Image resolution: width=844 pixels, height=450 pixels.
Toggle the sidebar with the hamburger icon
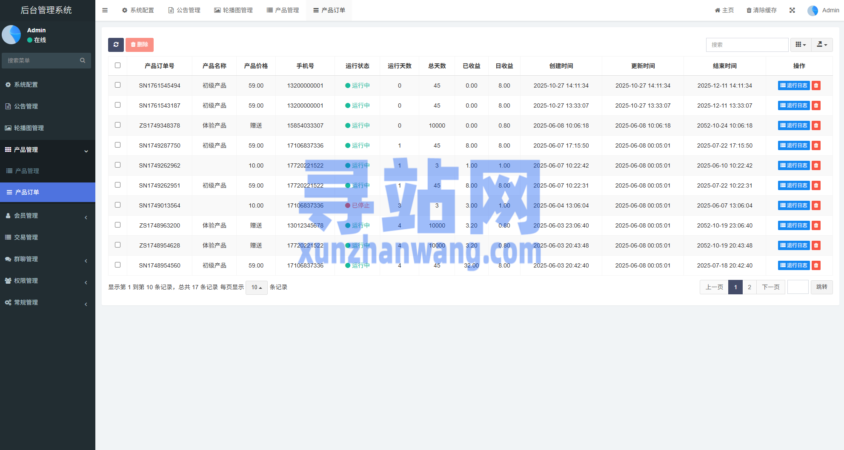click(x=105, y=10)
